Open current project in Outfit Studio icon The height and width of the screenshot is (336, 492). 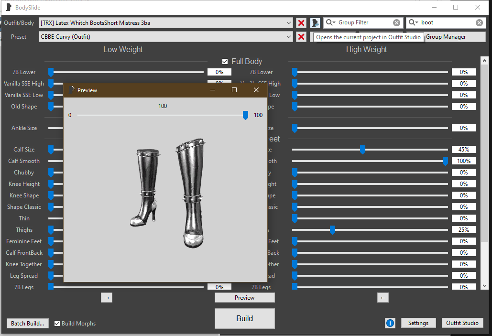tap(315, 22)
